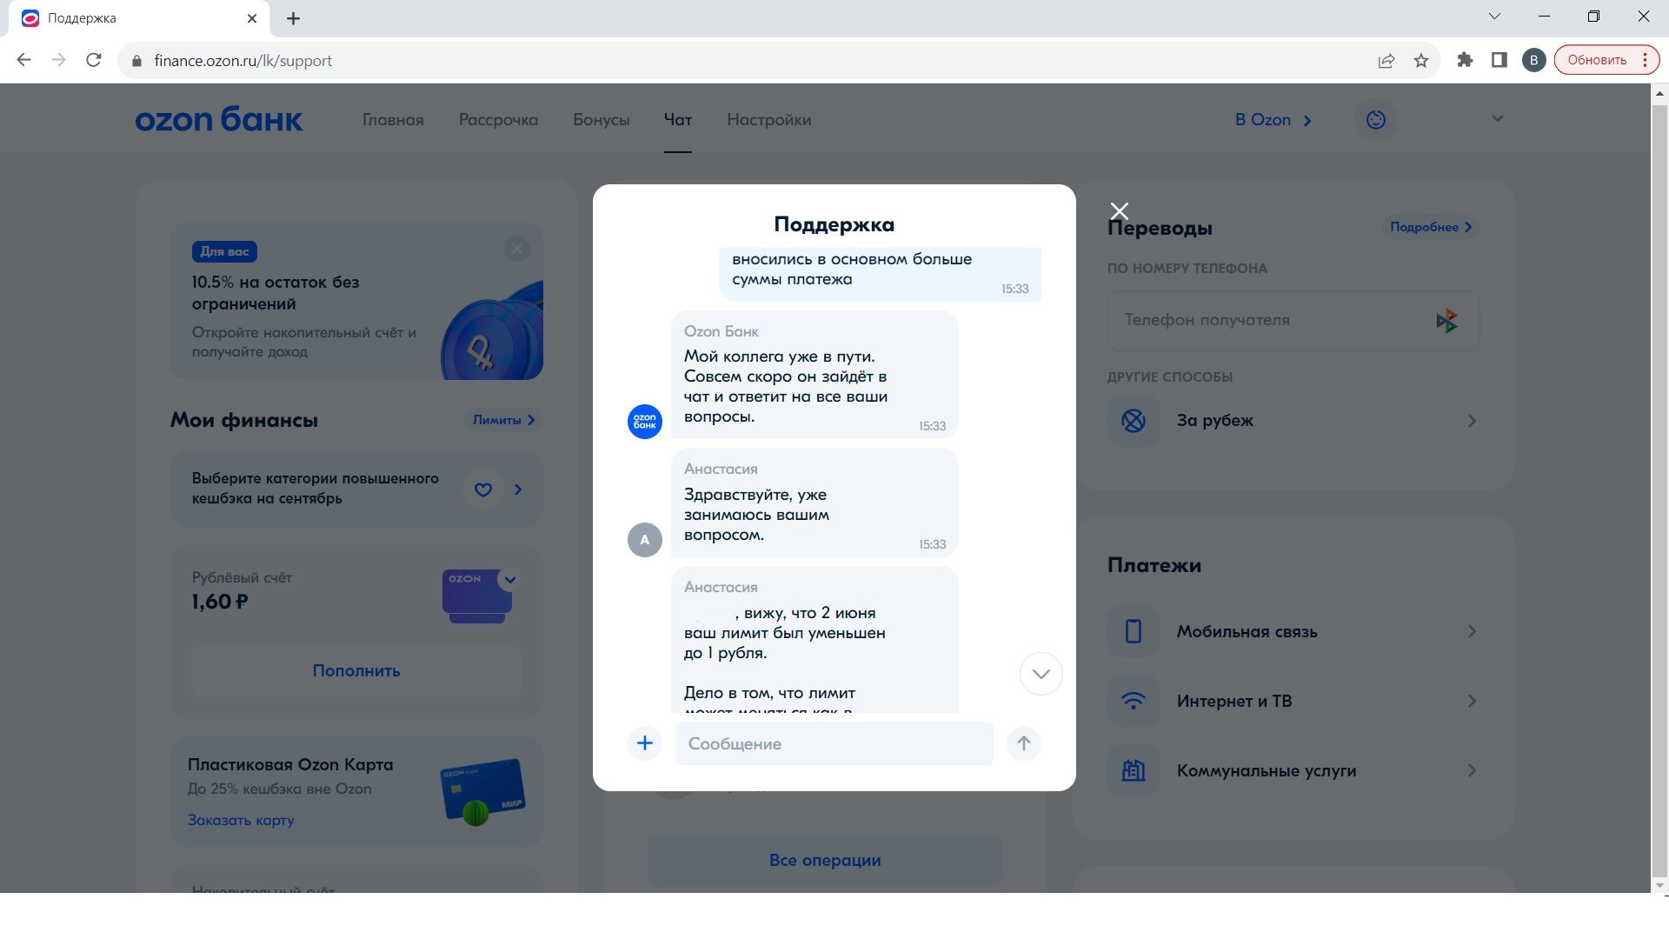Click the Ozon Банк logo
The image size is (1669, 939).
[219, 119]
